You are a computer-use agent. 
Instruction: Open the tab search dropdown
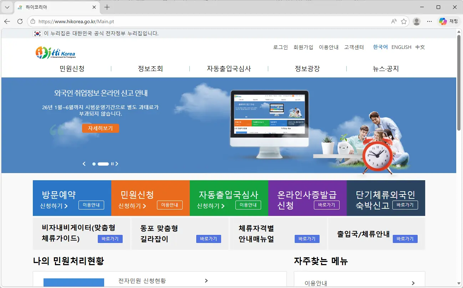[7, 7]
